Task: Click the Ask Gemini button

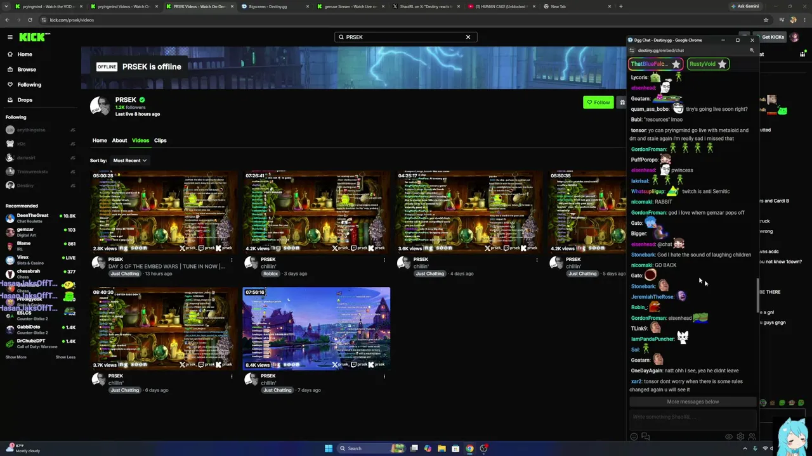Action: click(745, 6)
